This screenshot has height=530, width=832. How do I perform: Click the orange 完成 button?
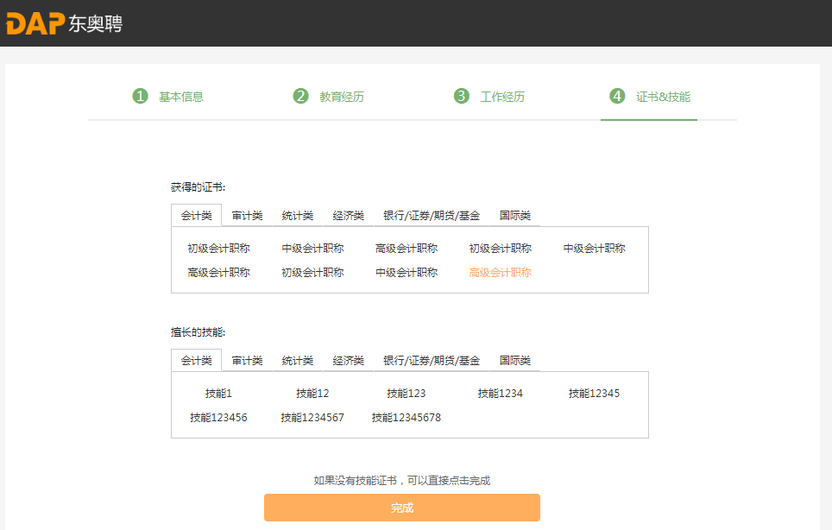click(401, 508)
